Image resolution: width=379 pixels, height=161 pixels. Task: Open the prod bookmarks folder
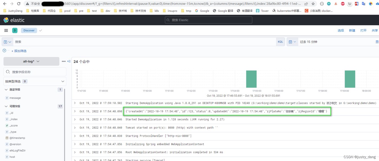64,11
